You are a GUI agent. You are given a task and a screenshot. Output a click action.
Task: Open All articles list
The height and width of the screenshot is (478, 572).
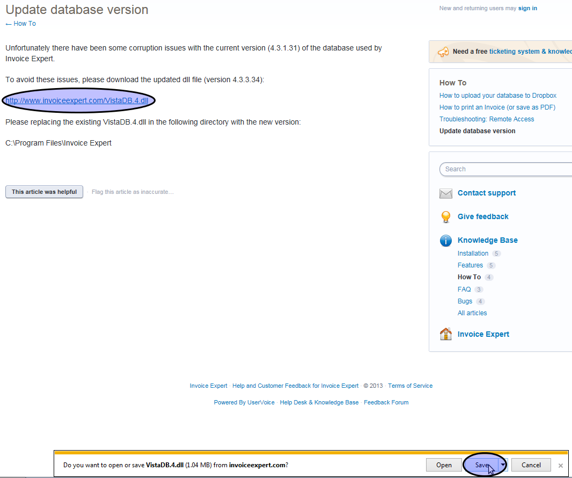472,313
